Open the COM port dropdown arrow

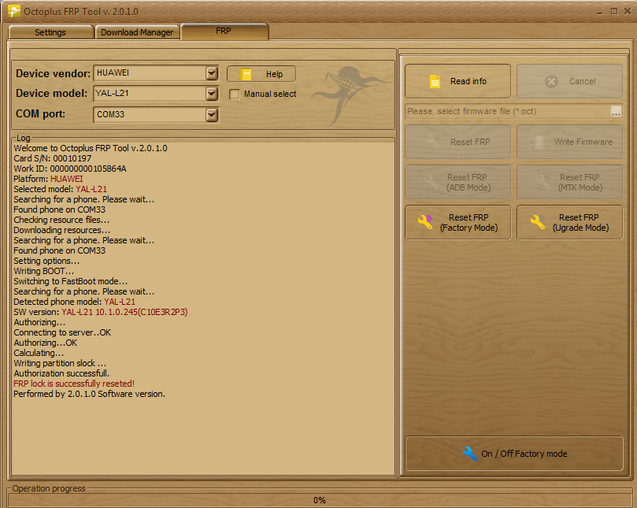212,115
